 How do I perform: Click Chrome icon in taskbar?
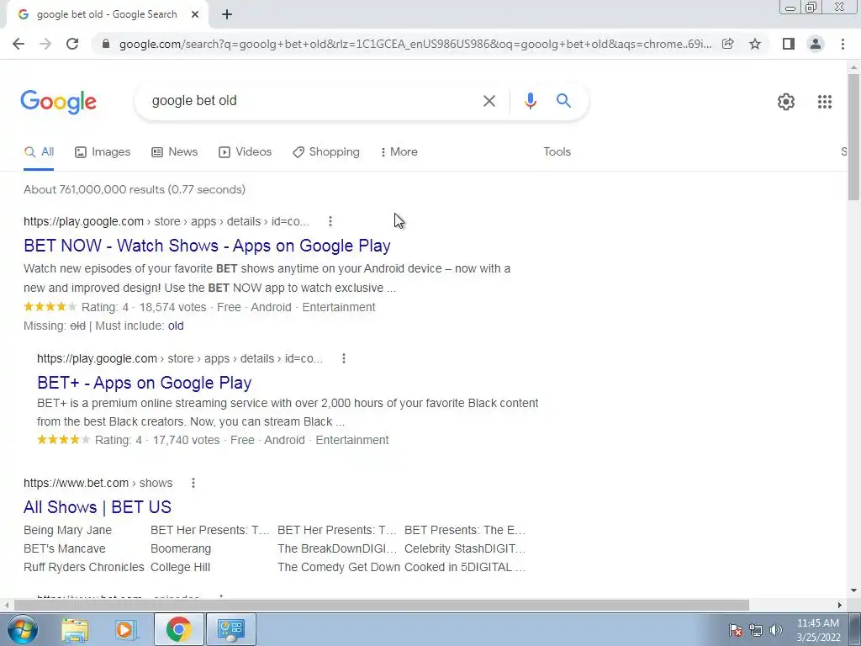[x=178, y=629]
